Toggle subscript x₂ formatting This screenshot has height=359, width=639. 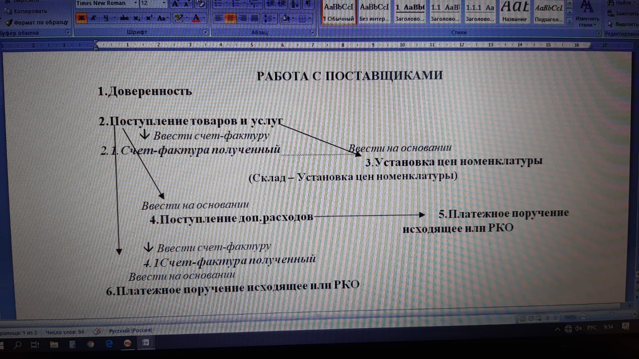[x=137, y=18]
